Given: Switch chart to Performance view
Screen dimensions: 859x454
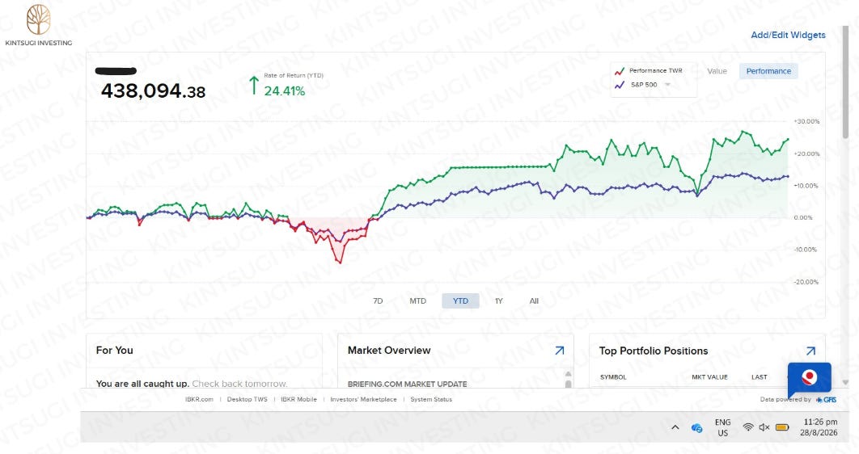Looking at the screenshot, I should (x=768, y=71).
